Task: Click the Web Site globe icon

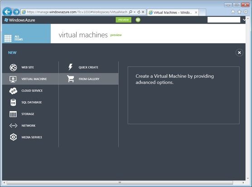Action: point(13,67)
